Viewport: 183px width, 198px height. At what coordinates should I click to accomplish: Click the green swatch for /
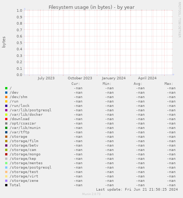pyautogui.click(x=6, y=88)
